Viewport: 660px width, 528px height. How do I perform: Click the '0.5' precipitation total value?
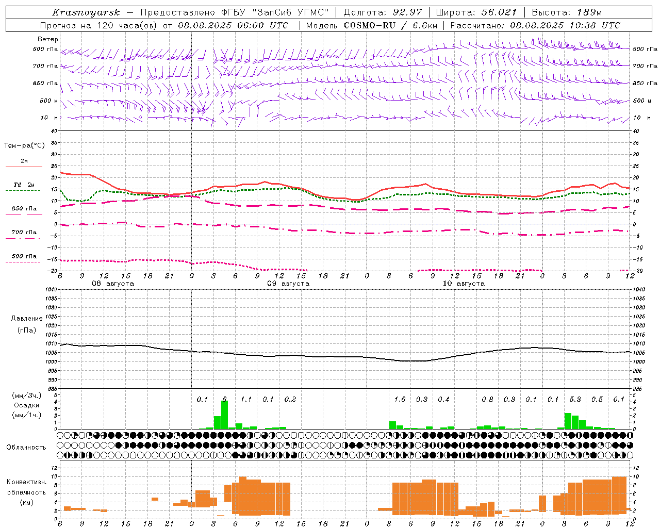(x=597, y=399)
